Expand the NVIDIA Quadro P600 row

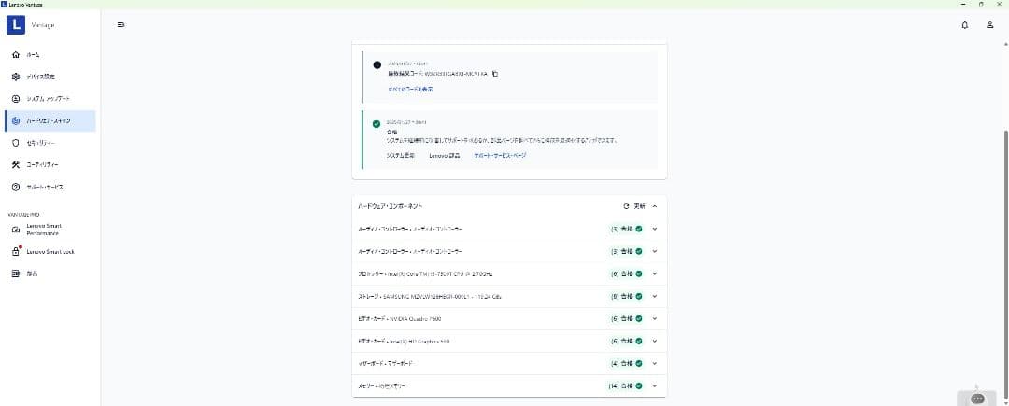click(655, 318)
